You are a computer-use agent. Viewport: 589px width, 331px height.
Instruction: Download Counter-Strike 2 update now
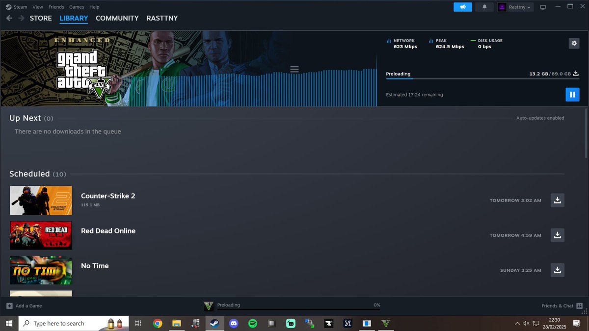(558, 200)
